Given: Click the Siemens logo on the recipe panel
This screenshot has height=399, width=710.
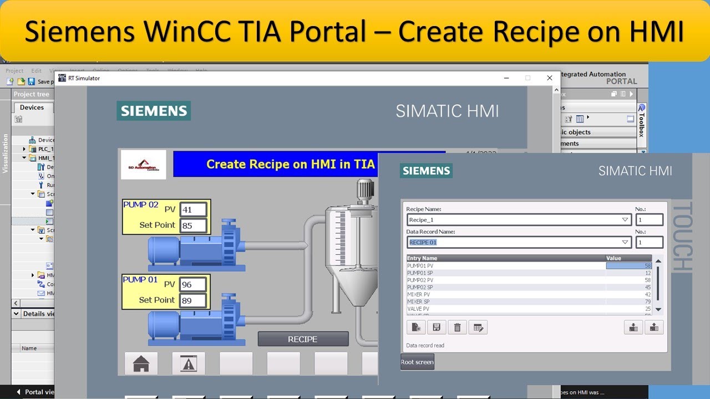Looking at the screenshot, I should pyautogui.click(x=426, y=171).
